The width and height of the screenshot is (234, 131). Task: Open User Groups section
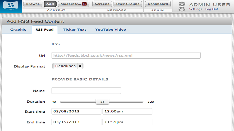pyautogui.click(x=128, y=4)
